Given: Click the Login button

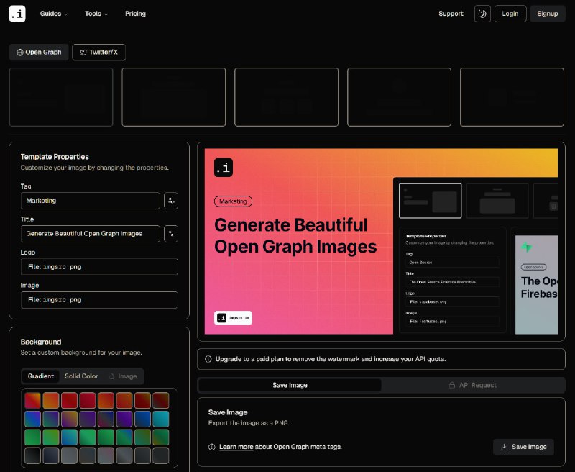Looking at the screenshot, I should 510,14.
